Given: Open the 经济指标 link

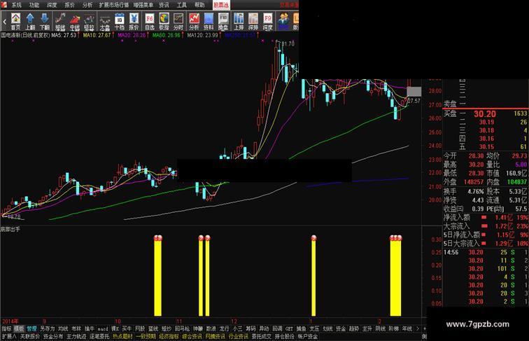Looking at the screenshot, I should click(169, 336).
